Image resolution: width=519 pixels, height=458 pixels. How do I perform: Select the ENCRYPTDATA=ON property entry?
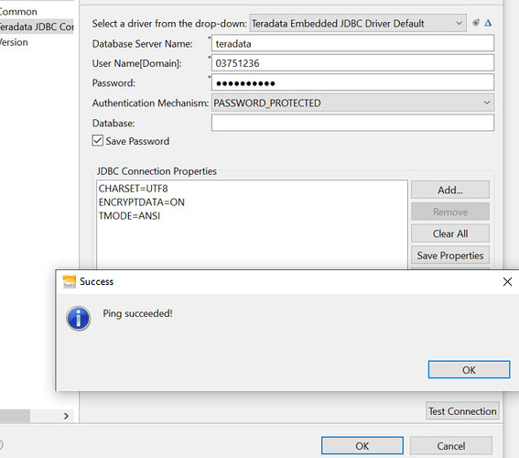pos(141,202)
